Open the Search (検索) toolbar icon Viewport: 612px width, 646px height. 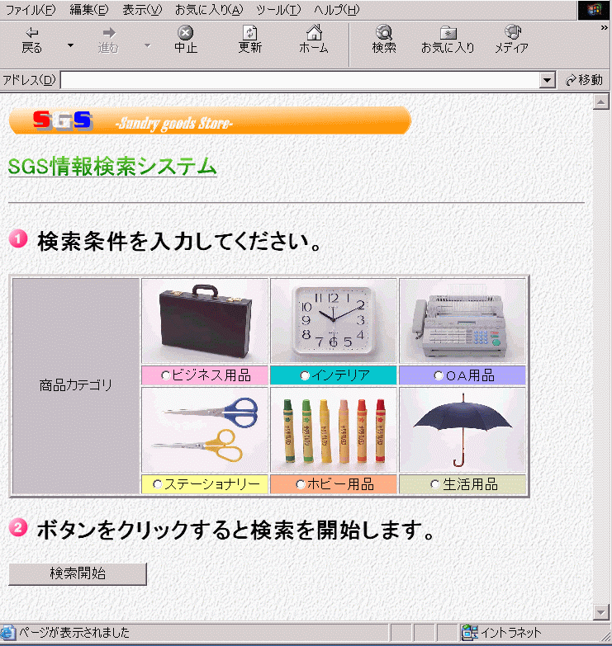pos(384,33)
